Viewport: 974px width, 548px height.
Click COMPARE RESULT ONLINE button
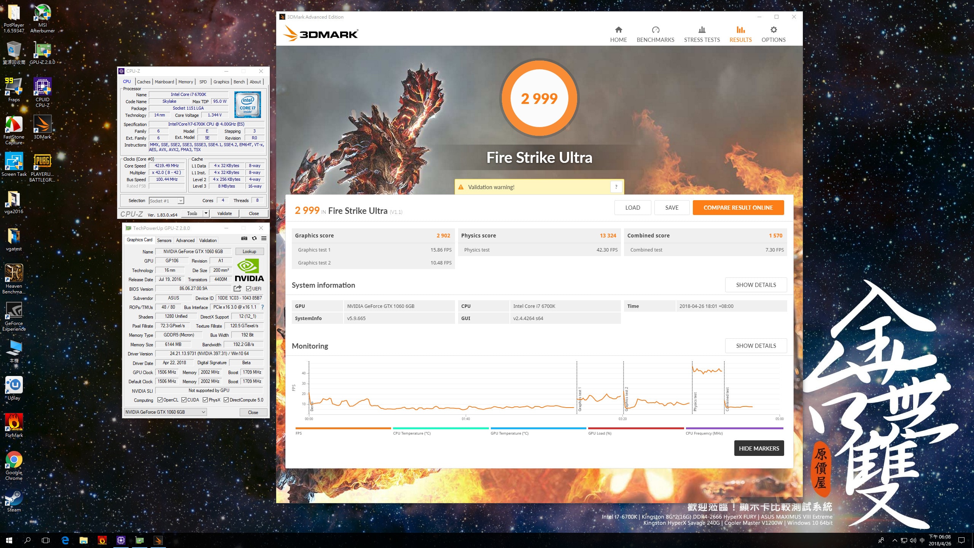coord(738,208)
